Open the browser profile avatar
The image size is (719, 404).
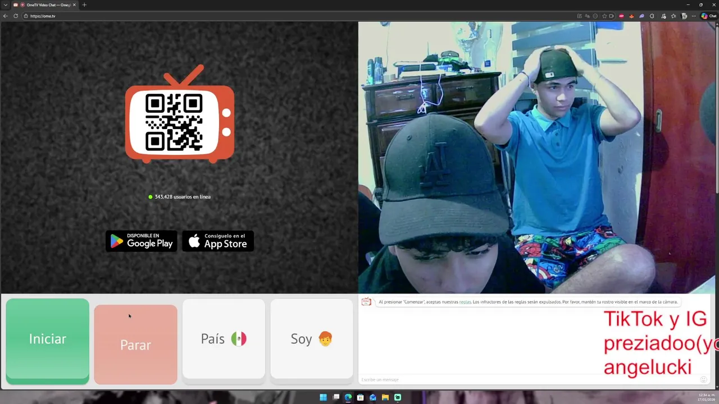(684, 16)
